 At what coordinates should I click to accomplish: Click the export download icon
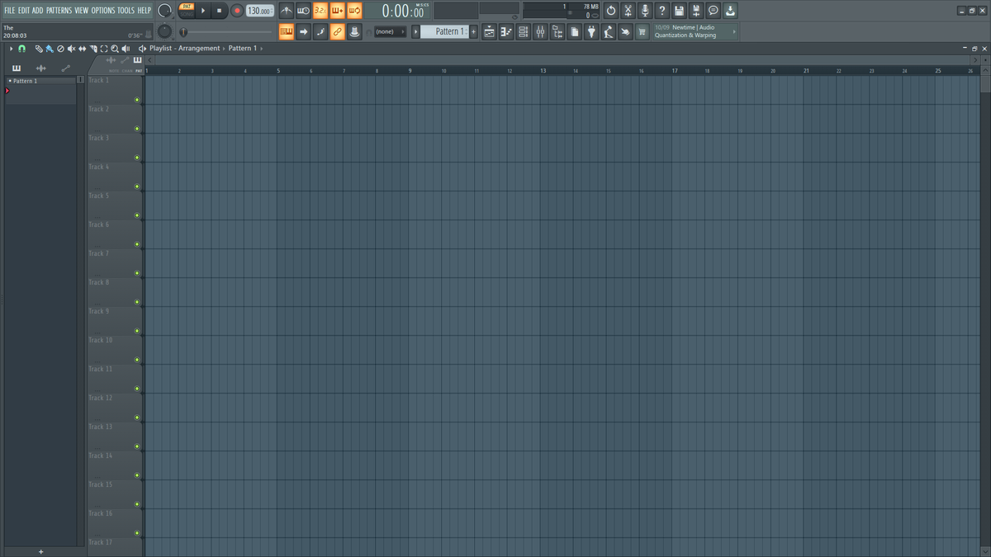730,11
